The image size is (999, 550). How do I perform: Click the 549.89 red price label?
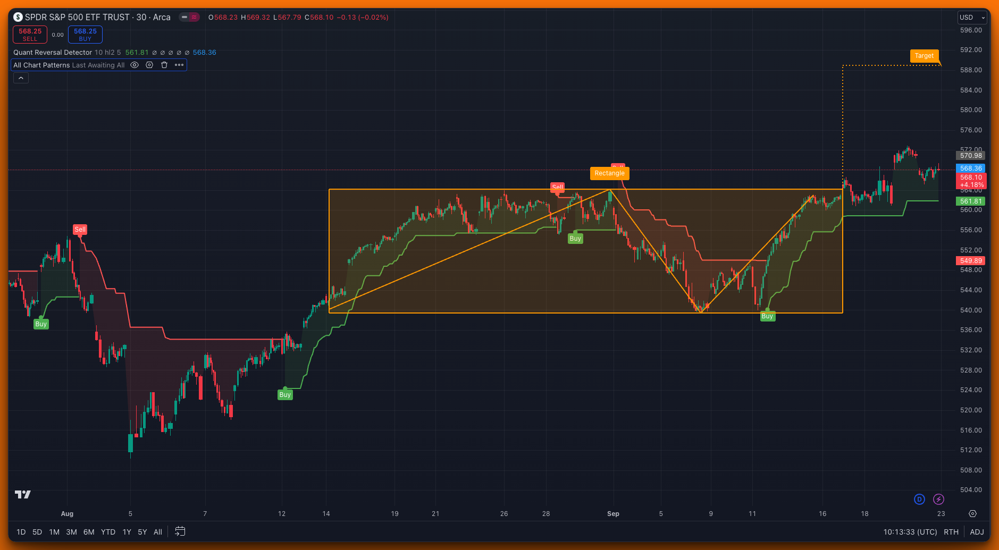point(971,261)
